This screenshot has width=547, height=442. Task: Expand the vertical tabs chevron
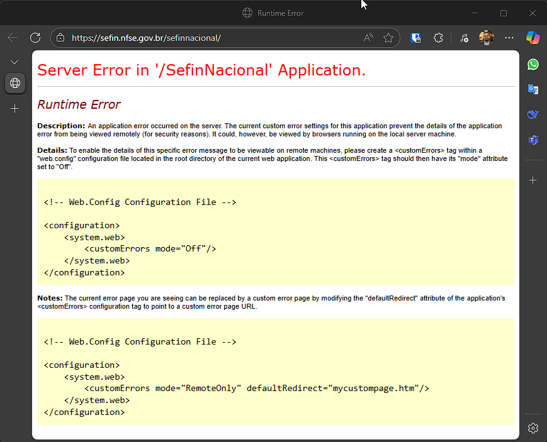pyautogui.click(x=15, y=62)
